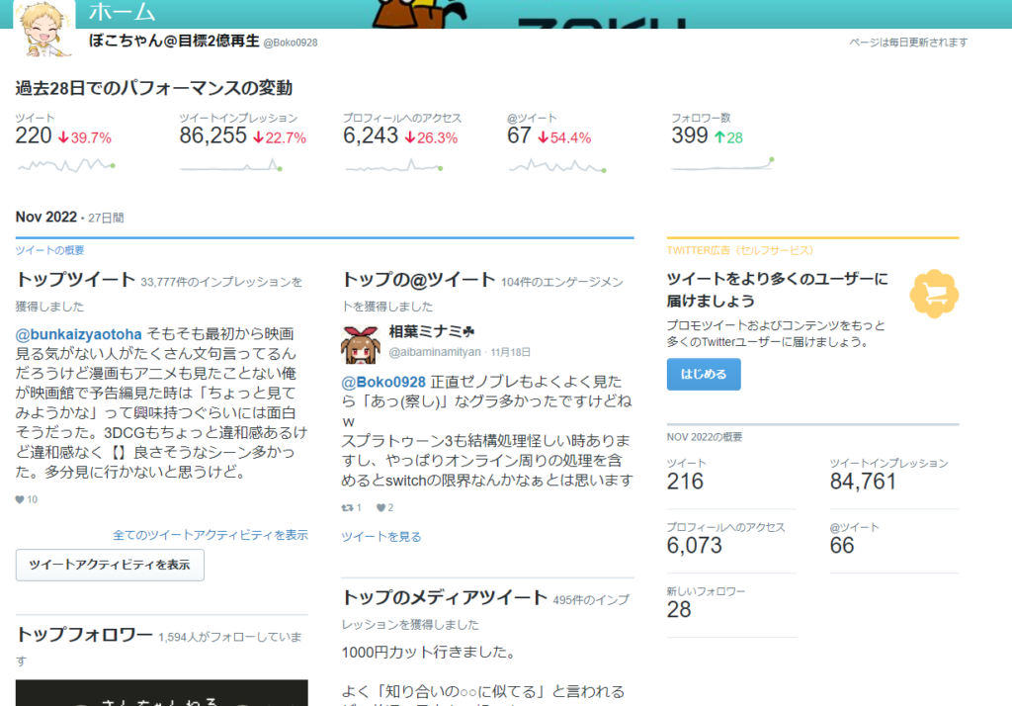Click the orange shopping cart ad icon
The width and height of the screenshot is (1012, 706).
click(934, 294)
